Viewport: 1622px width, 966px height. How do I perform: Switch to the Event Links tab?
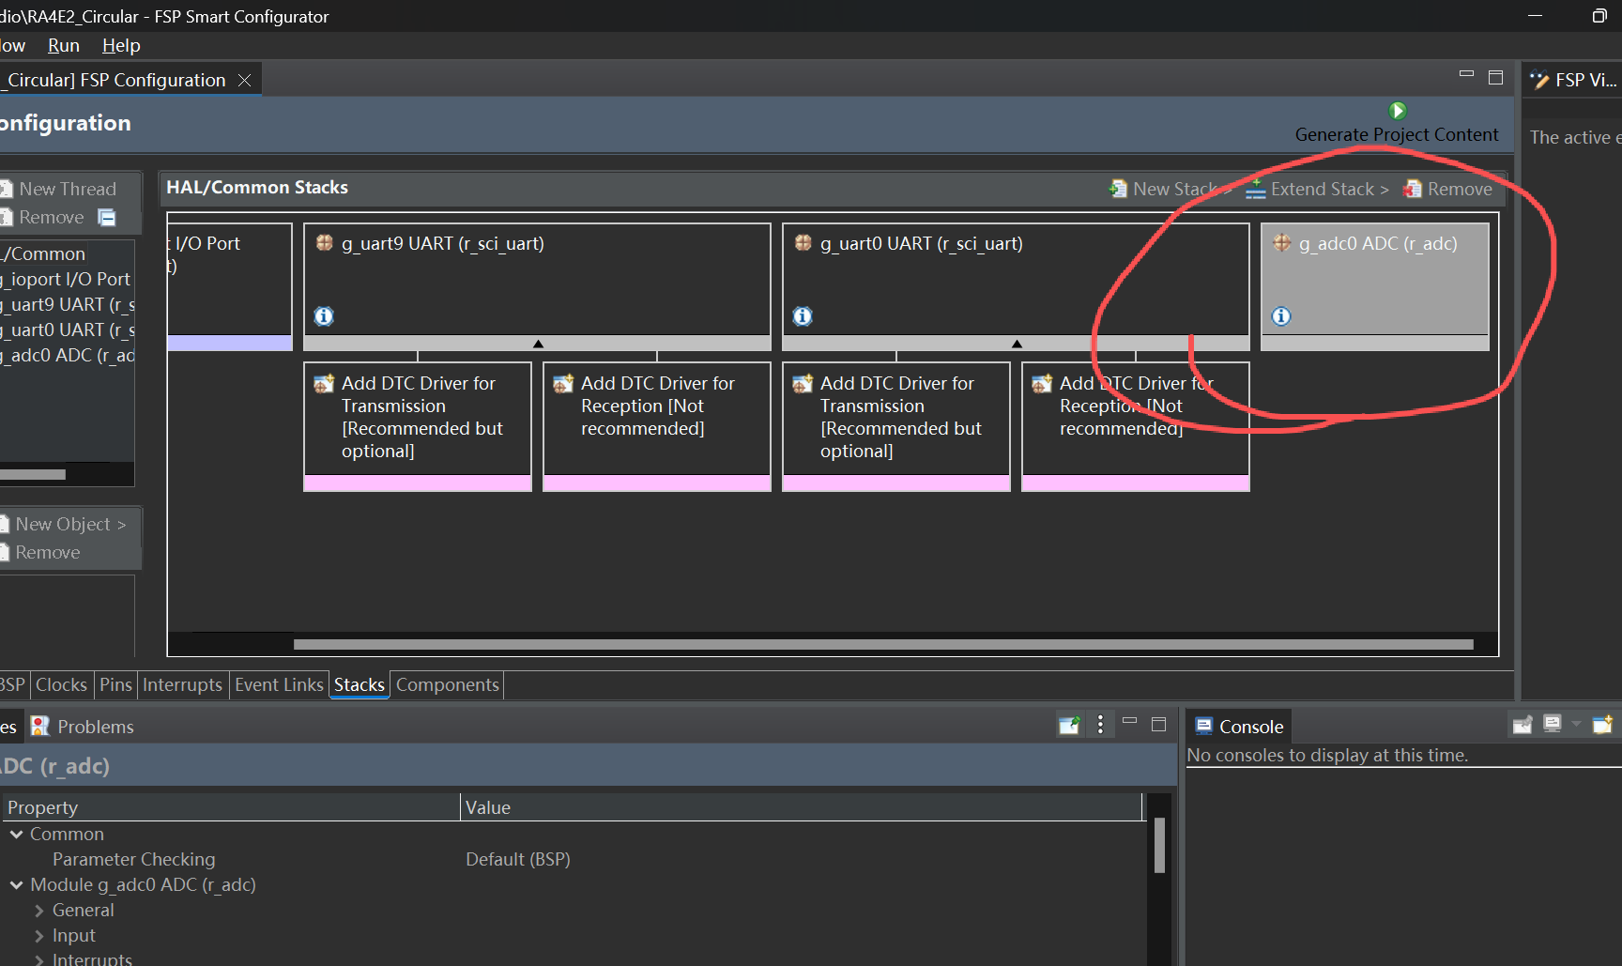[279, 684]
